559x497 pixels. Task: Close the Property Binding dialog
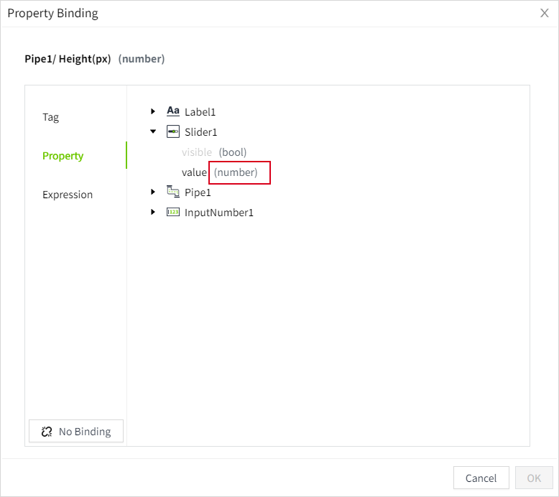coord(545,13)
